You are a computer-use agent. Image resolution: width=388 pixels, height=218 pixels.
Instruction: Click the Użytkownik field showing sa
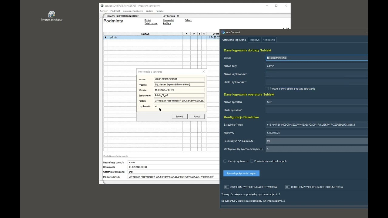[x=179, y=106]
